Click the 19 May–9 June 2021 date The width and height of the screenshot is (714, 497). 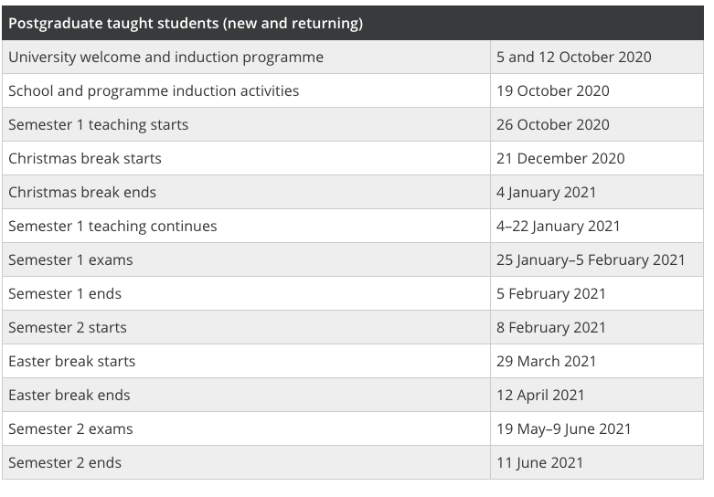tap(564, 428)
